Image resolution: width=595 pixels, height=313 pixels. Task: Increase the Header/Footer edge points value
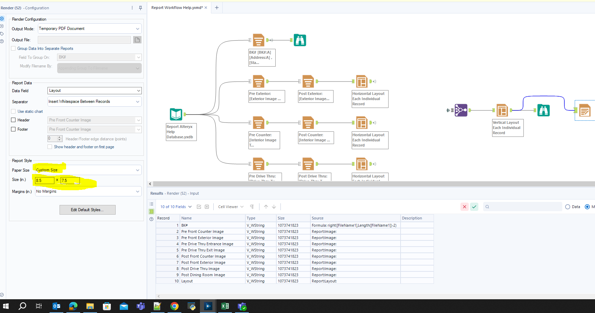pos(59,137)
